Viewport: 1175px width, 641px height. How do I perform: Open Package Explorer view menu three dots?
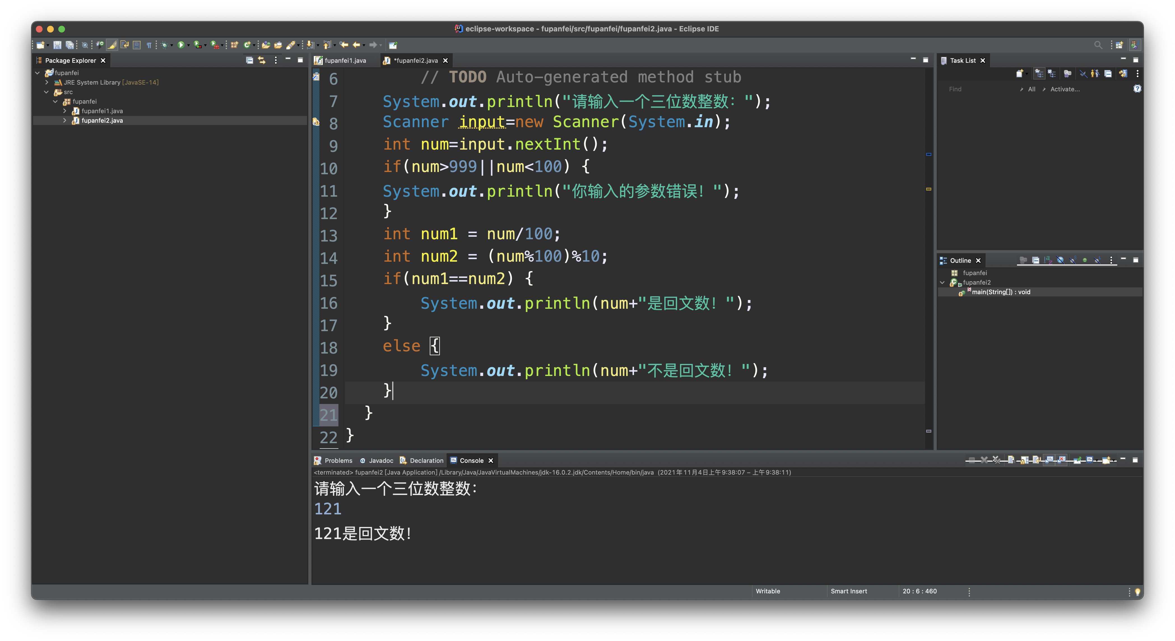275,60
